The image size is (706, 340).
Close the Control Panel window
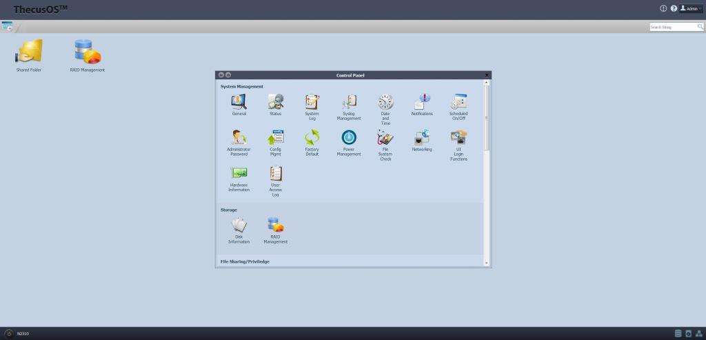click(487, 75)
